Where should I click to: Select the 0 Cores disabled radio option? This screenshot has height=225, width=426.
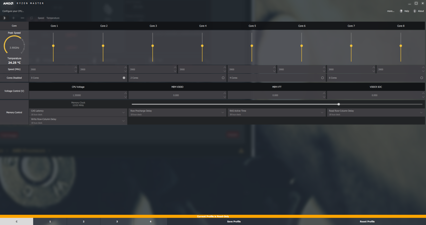pyautogui.click(x=124, y=78)
